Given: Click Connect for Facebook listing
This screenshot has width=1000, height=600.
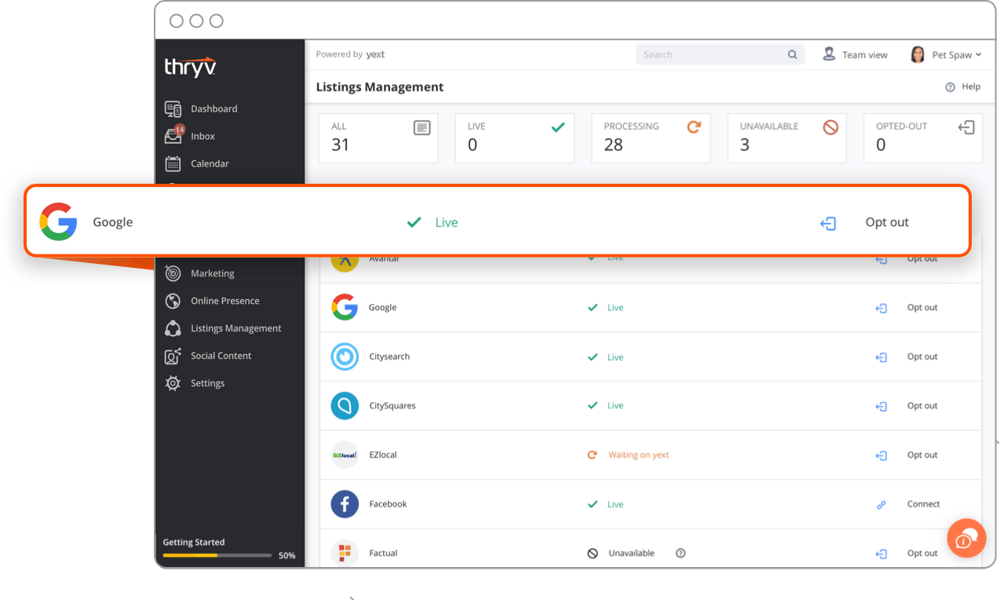Looking at the screenshot, I should click(x=923, y=504).
